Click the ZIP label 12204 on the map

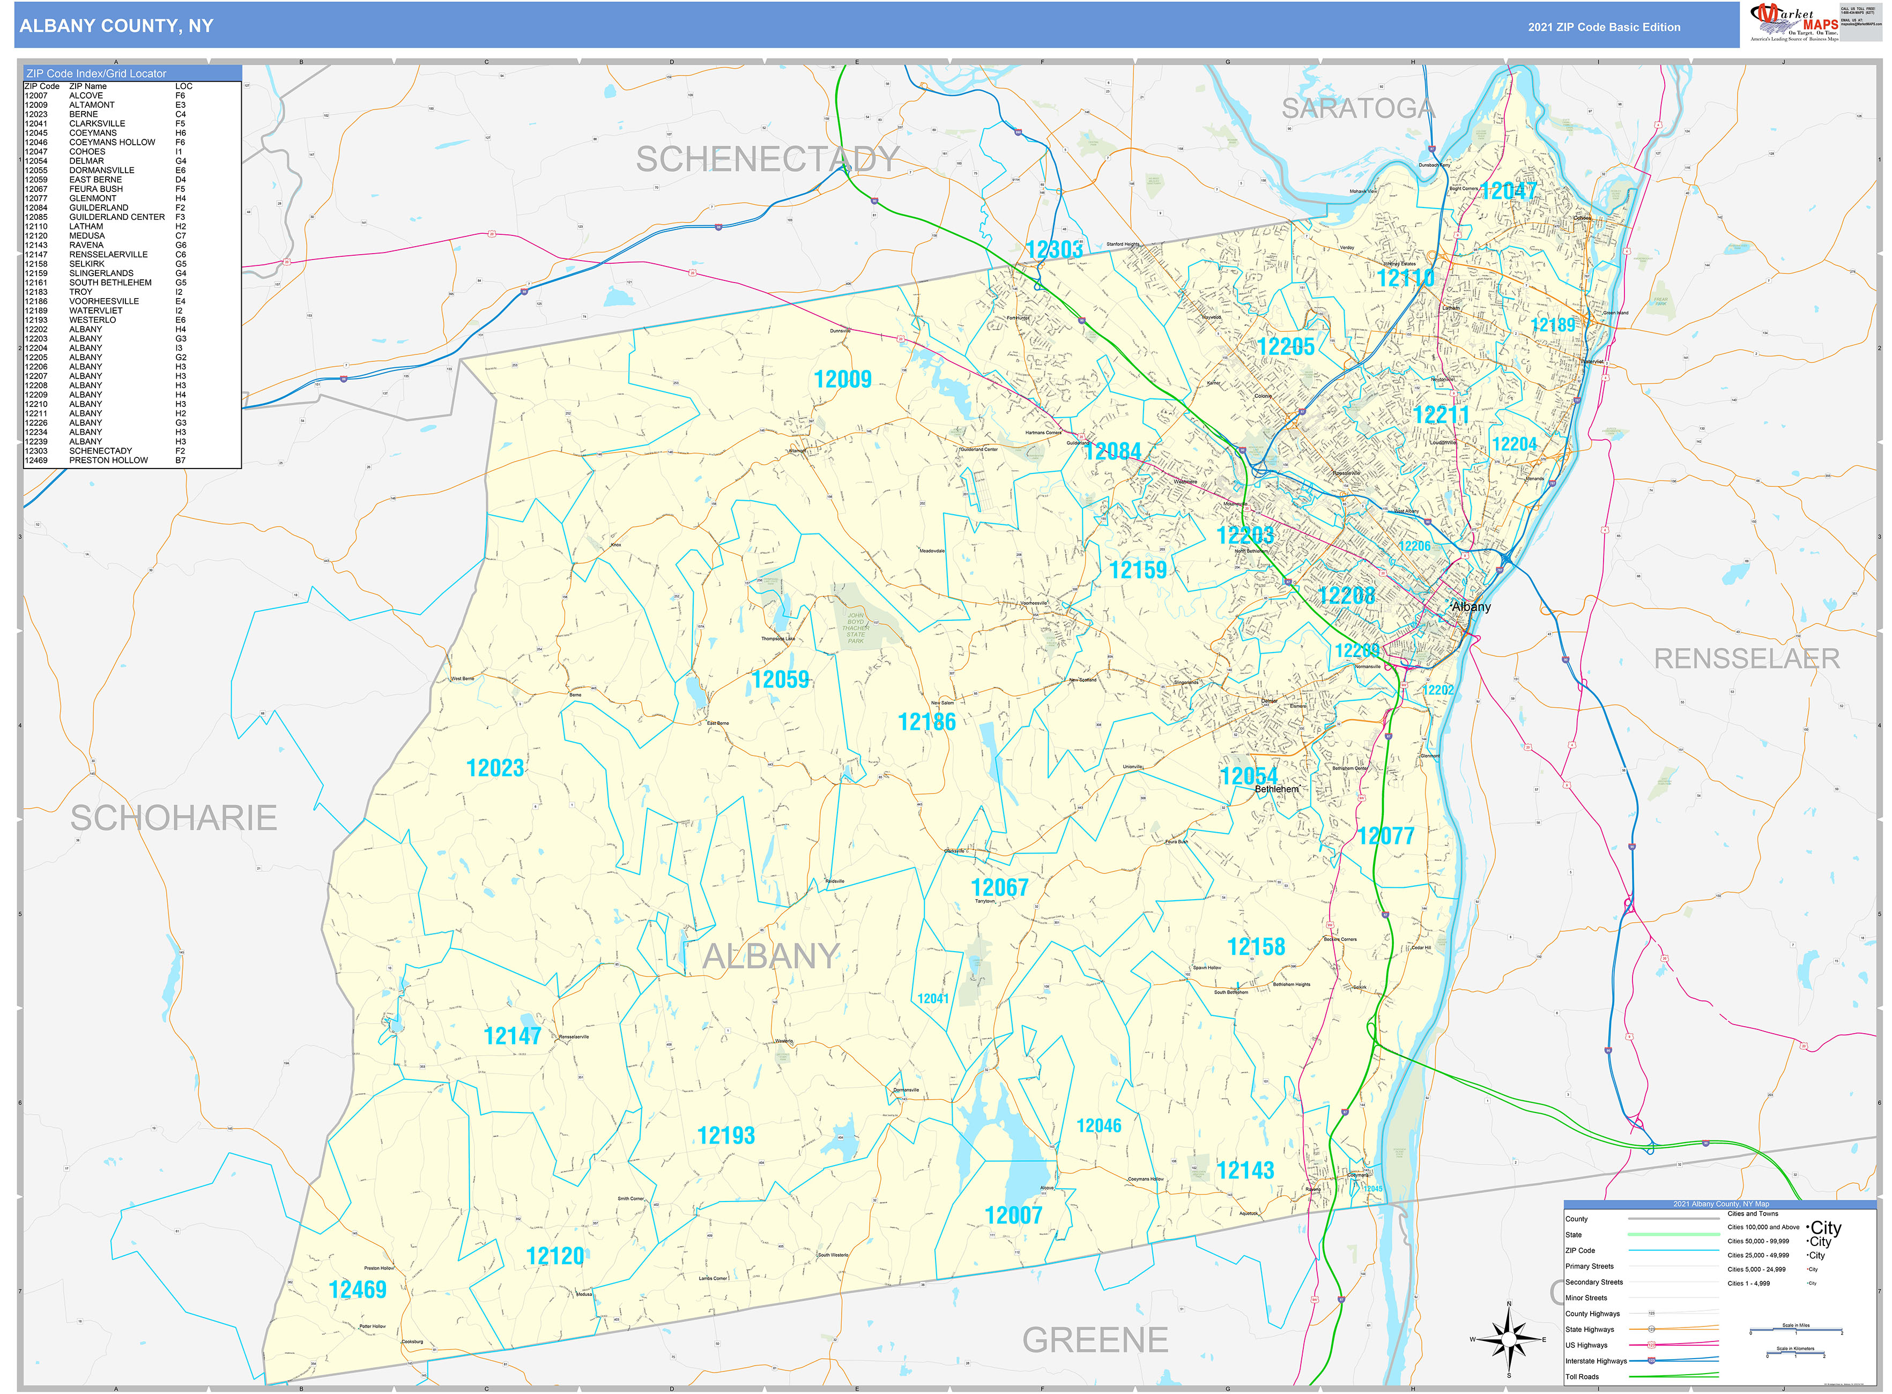pos(1514,444)
